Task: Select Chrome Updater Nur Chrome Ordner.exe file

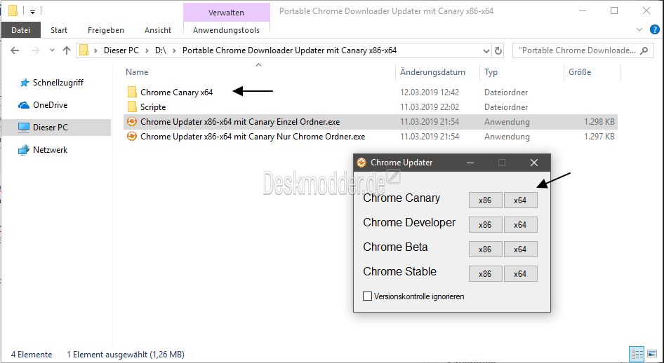Action: click(253, 137)
